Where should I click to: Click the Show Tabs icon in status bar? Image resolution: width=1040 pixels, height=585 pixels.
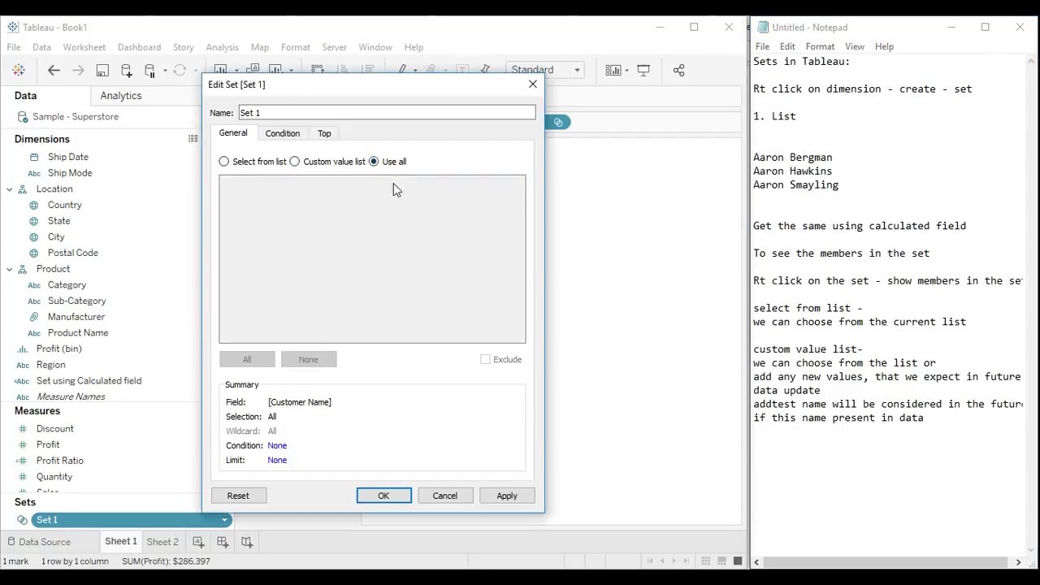point(738,561)
